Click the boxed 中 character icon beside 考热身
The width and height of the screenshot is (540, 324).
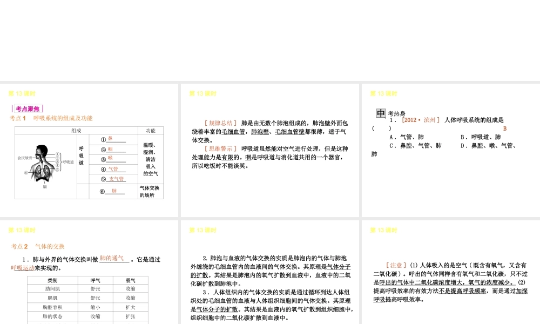381,113
